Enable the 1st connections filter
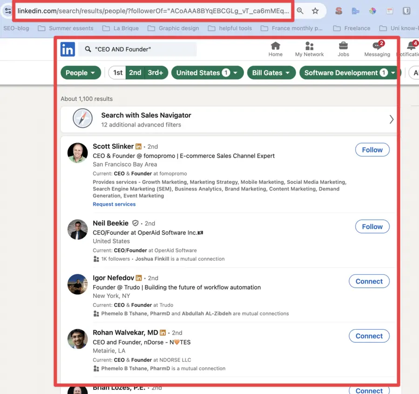419x394 pixels. [117, 73]
